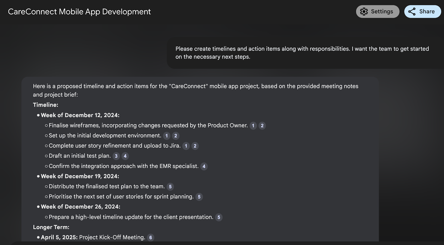Click citation 4 after EMR specialist line
Screen dimensions: 444x245
(204, 166)
